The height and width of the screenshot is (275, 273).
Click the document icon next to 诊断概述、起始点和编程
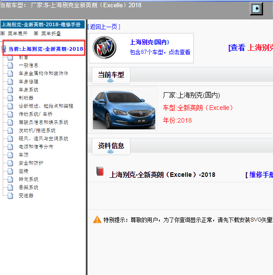(10, 106)
